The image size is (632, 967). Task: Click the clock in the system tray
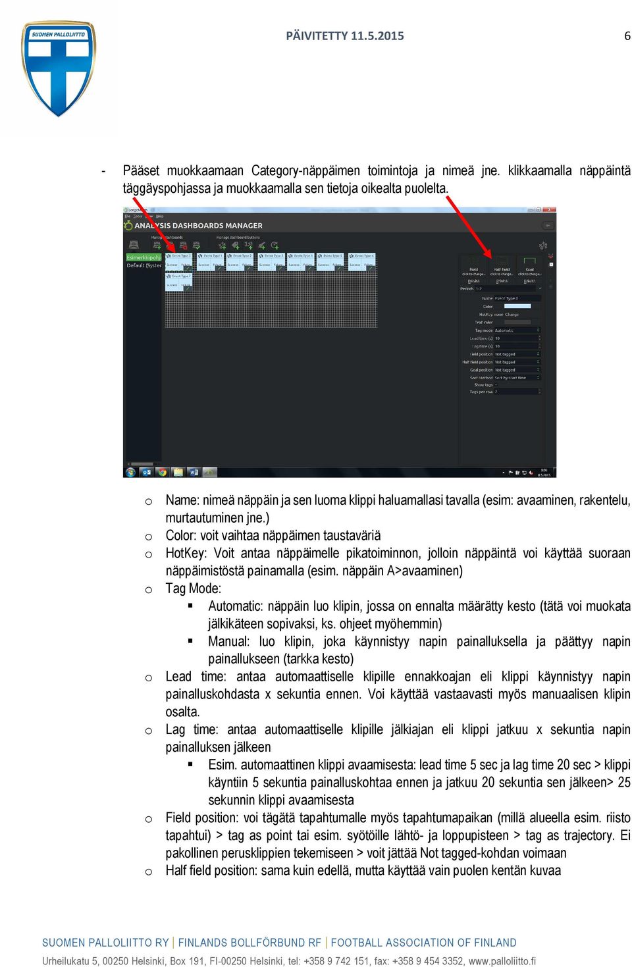tap(544, 472)
